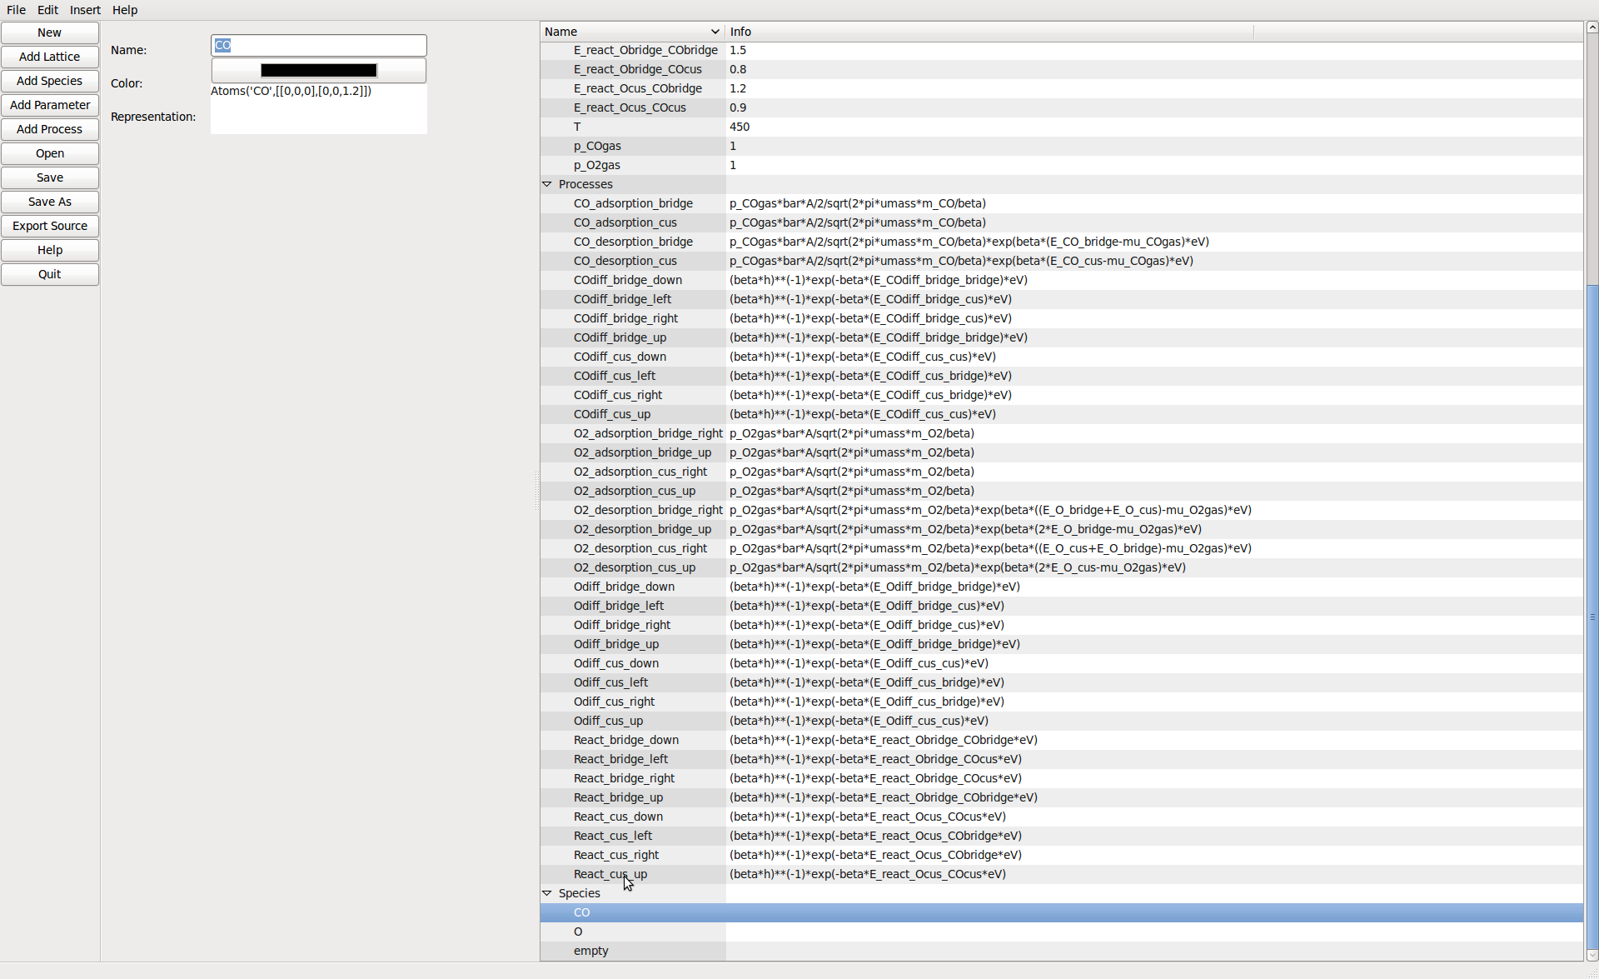1599x979 pixels.
Task: Click Add Process icon
Action: (x=49, y=129)
